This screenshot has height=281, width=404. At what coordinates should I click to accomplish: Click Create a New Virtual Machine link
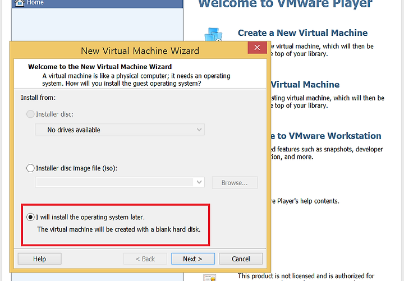(x=302, y=33)
